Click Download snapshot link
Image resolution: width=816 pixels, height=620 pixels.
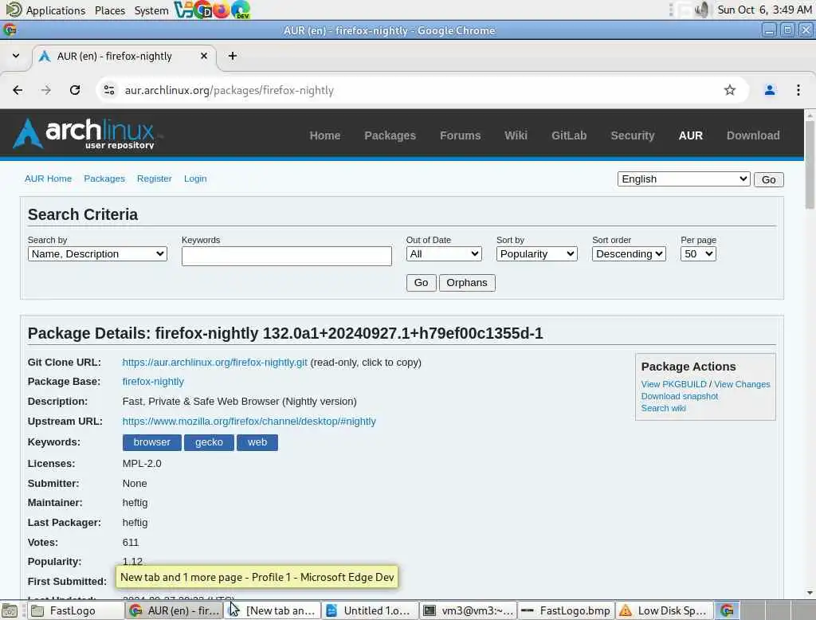pyautogui.click(x=679, y=396)
